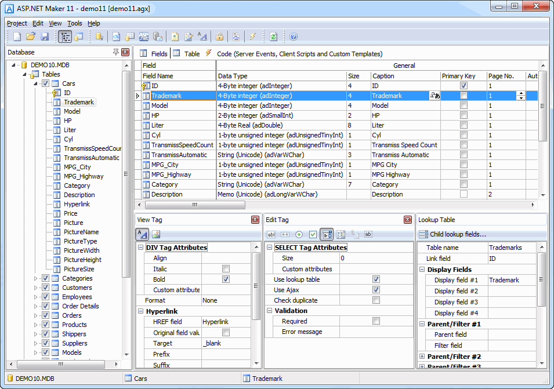Uncheck the Bold checkbox in View Tag
554x389 pixels.
pos(226,279)
